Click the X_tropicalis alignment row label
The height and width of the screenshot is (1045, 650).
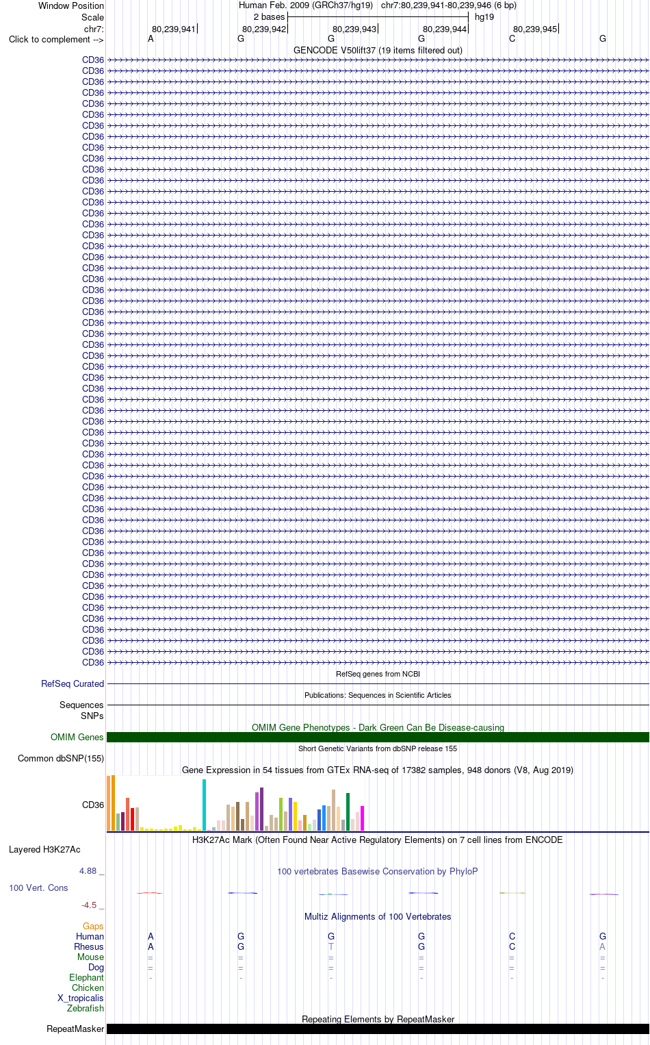pos(81,998)
